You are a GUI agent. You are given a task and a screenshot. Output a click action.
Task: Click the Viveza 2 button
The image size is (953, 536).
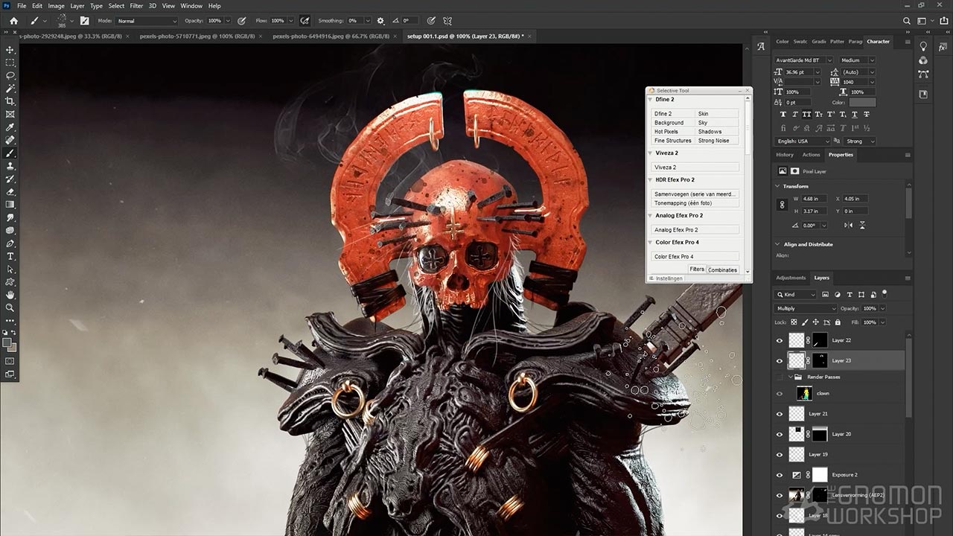pyautogui.click(x=695, y=167)
